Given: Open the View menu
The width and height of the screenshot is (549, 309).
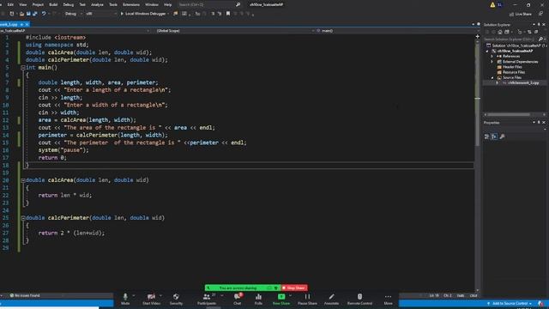Looking at the screenshot, I should pos(23,4).
